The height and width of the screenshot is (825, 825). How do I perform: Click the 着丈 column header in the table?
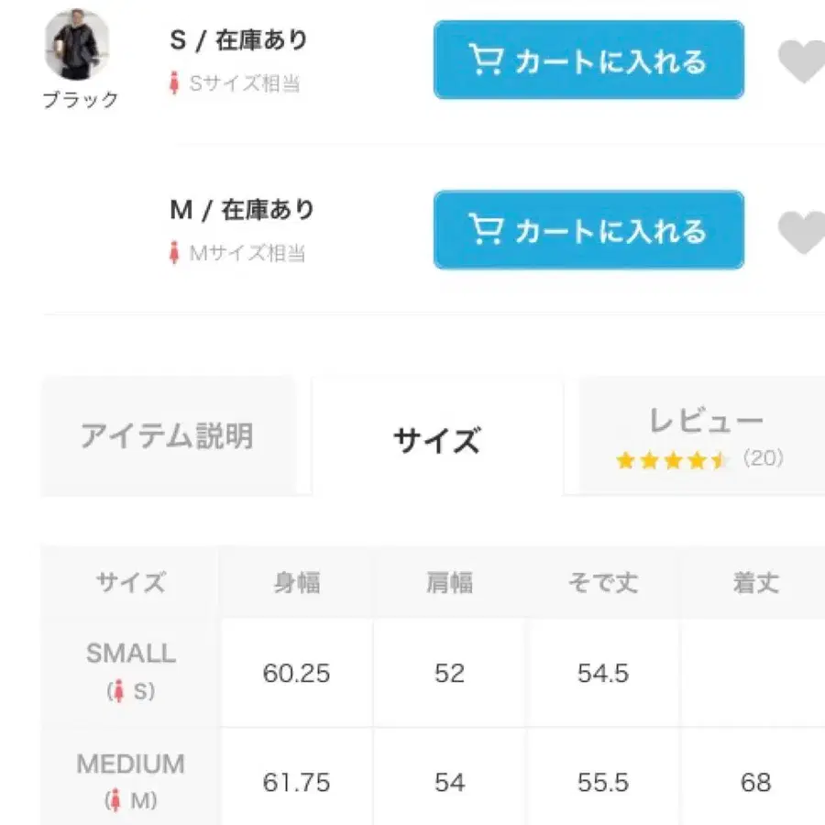[757, 581]
